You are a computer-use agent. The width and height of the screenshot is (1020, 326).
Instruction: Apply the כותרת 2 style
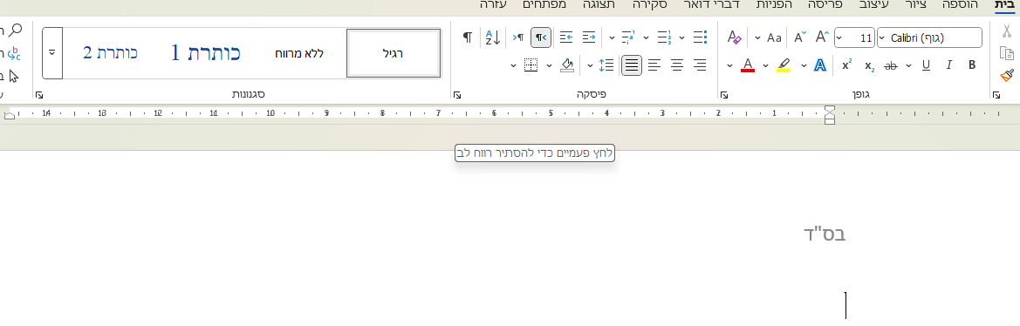tap(111, 53)
